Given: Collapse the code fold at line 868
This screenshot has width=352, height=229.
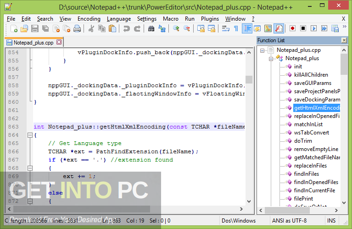Looking at the screenshot, I should point(30,168).
